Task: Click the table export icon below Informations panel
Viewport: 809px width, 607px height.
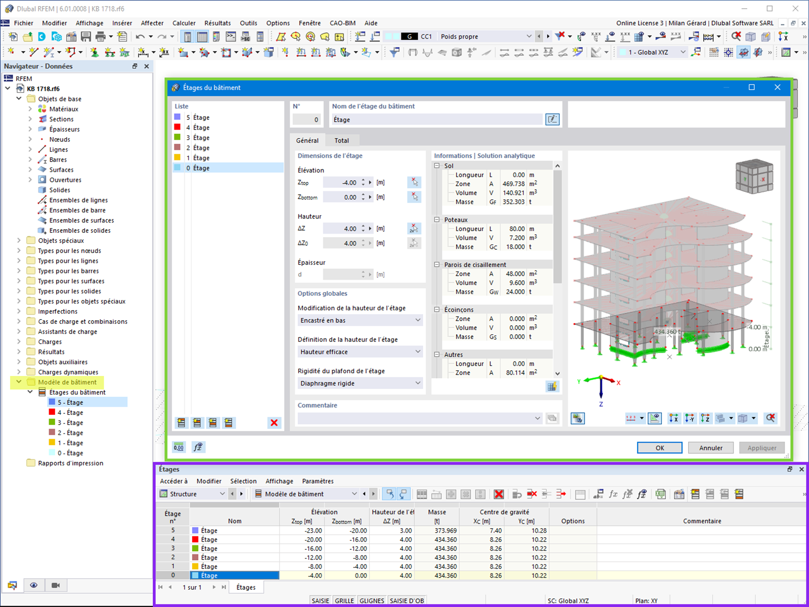Action: coord(552,386)
